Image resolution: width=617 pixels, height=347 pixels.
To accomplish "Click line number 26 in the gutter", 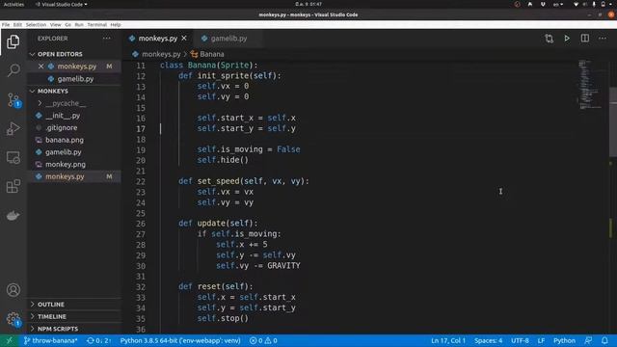I will (141, 224).
